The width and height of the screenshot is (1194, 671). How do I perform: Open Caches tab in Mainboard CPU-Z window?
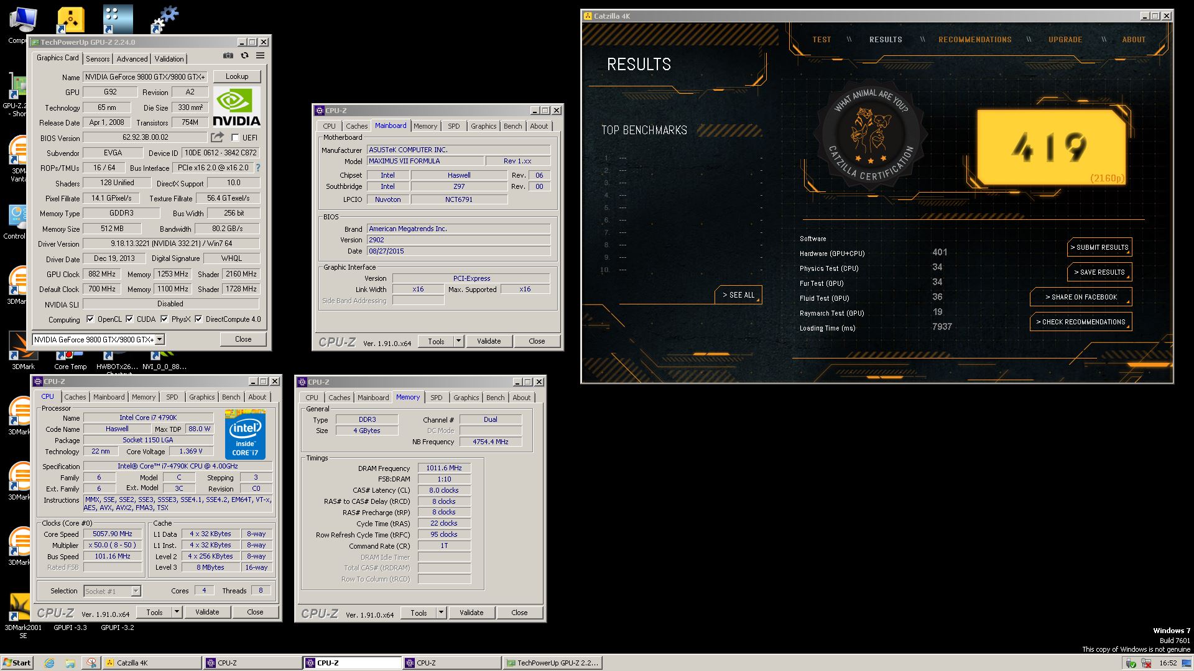tap(356, 126)
